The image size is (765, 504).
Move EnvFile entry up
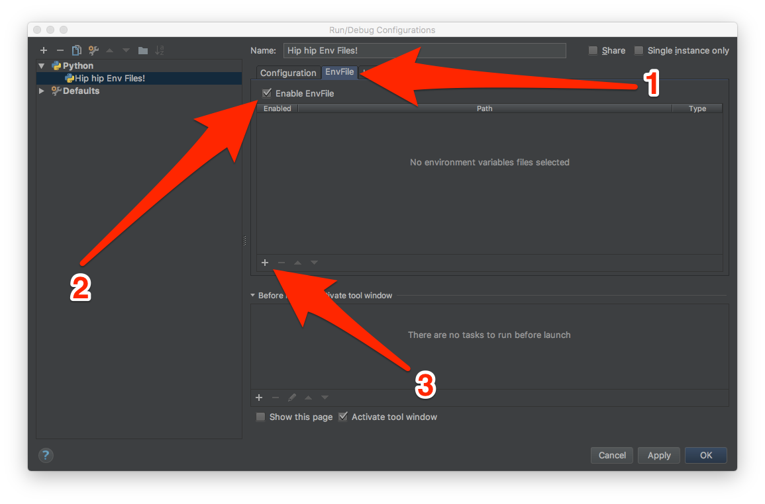click(297, 263)
